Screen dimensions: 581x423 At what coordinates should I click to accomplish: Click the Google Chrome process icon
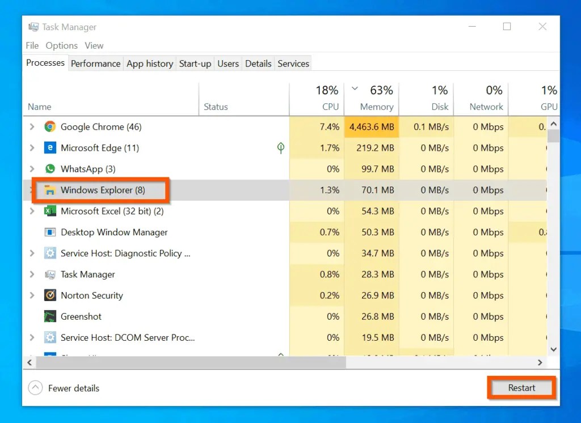[x=50, y=126]
